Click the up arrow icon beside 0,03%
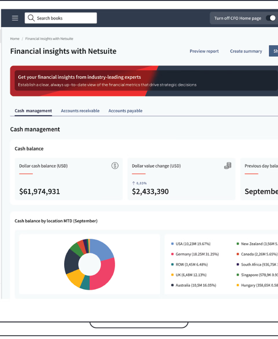This screenshot has width=278, height=339. coord(133,183)
